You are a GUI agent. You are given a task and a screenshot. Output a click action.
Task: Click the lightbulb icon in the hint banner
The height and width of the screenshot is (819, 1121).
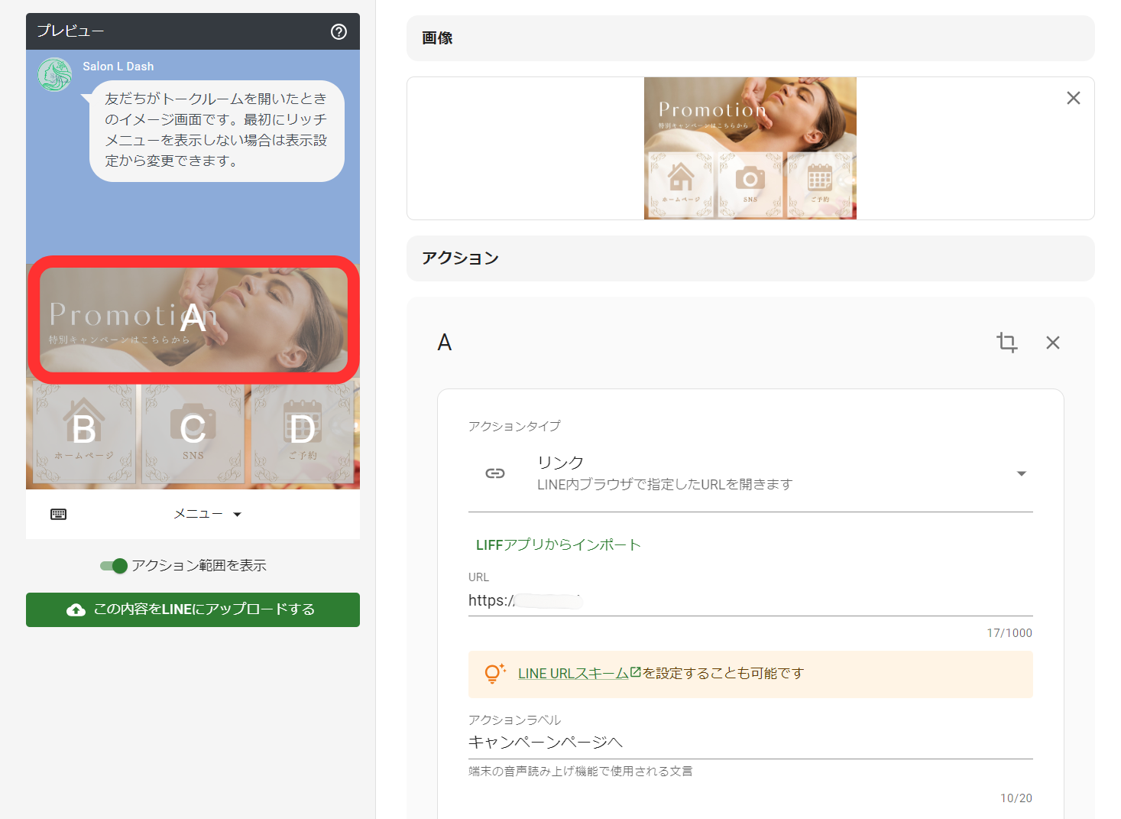pos(494,674)
